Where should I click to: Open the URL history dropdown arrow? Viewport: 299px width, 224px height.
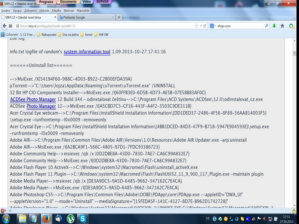pos(201,26)
